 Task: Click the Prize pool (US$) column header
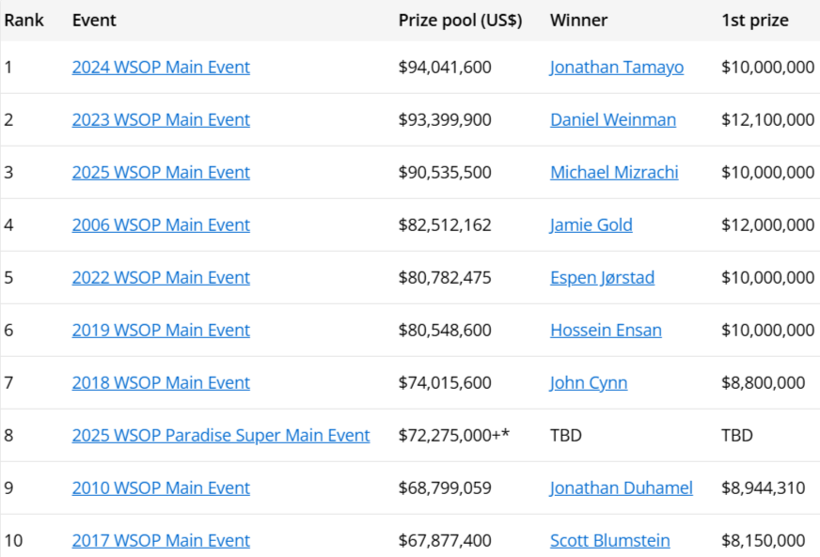(460, 20)
